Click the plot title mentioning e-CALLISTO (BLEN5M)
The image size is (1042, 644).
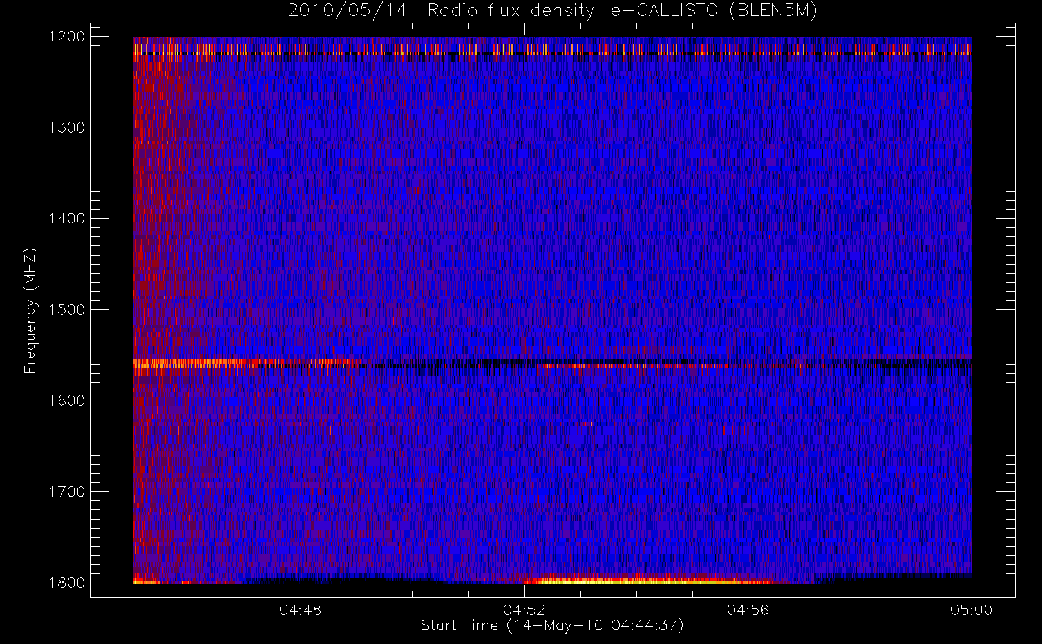tap(553, 11)
